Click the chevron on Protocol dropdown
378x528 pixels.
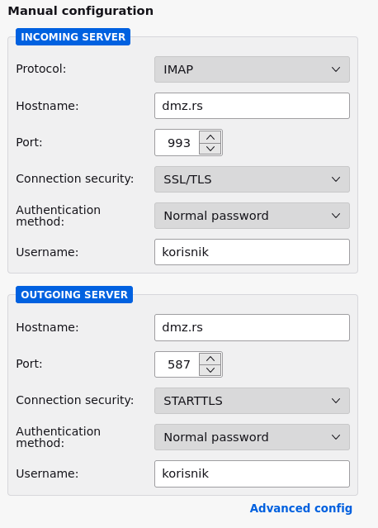tap(336, 69)
